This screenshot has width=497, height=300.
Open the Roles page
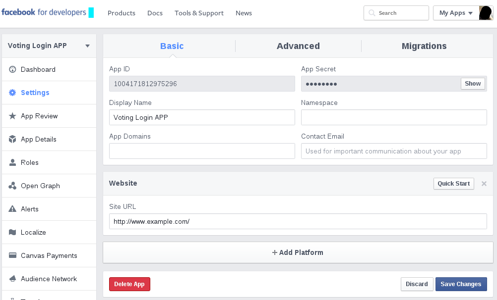49,162
